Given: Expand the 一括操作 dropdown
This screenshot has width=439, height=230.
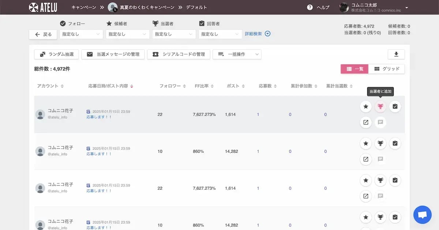Looking at the screenshot, I should (x=237, y=54).
